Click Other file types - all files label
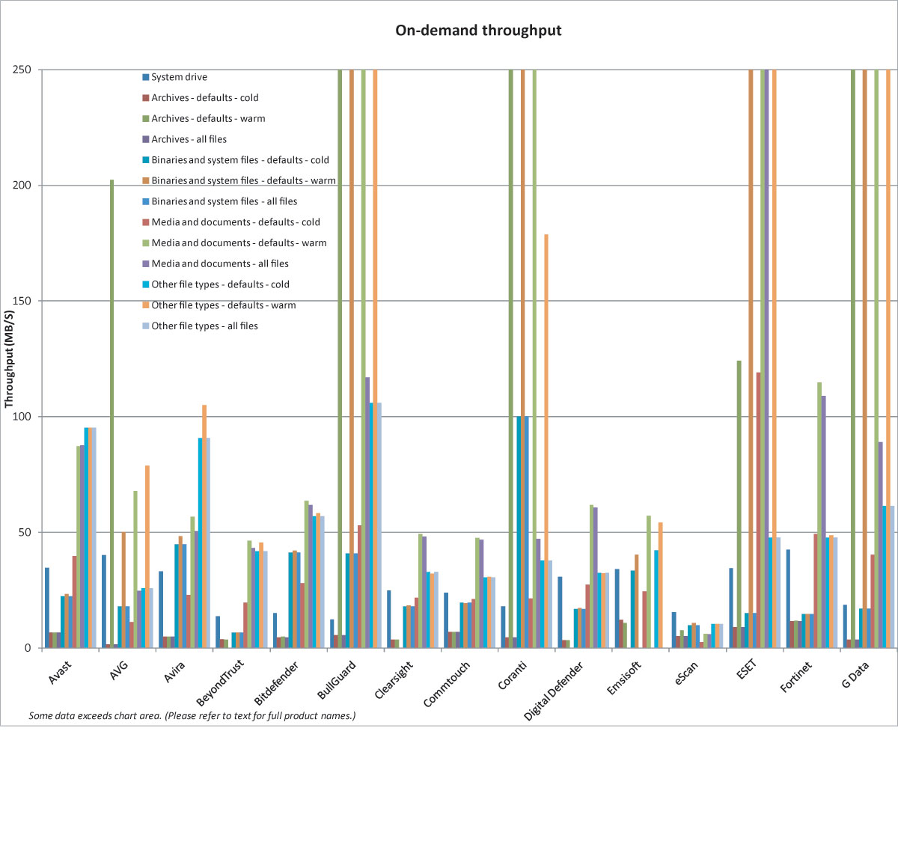This screenshot has width=898, height=853. pos(204,326)
